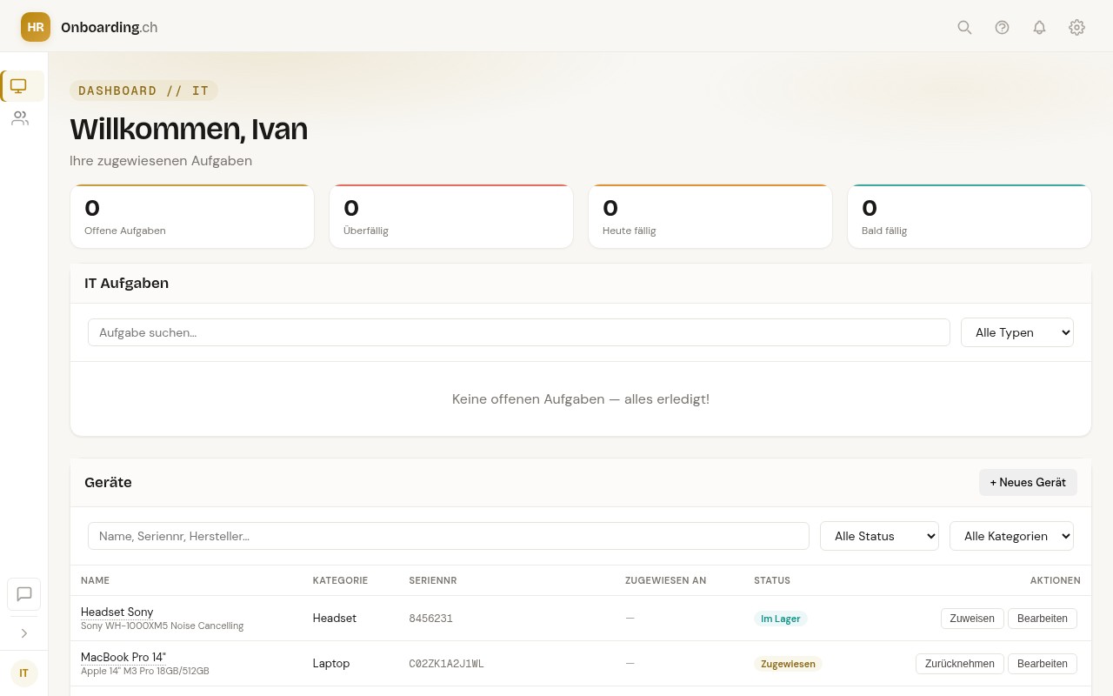Click serial number 8456231
The image size is (1113, 696).
click(430, 619)
